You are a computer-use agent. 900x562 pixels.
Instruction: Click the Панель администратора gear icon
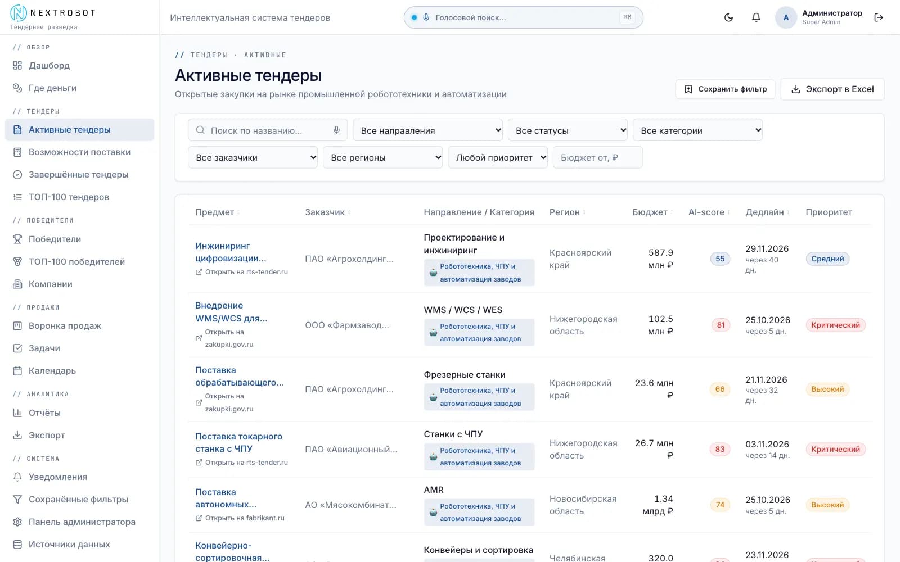(17, 522)
